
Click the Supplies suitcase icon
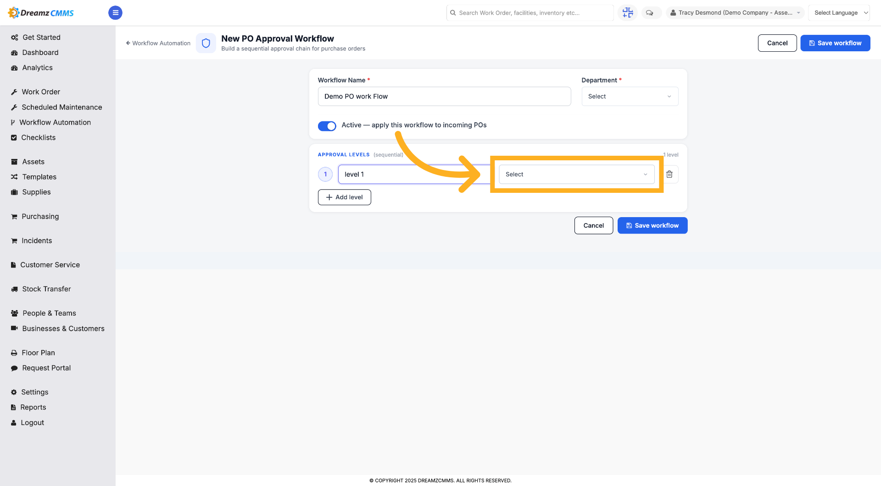tap(14, 192)
